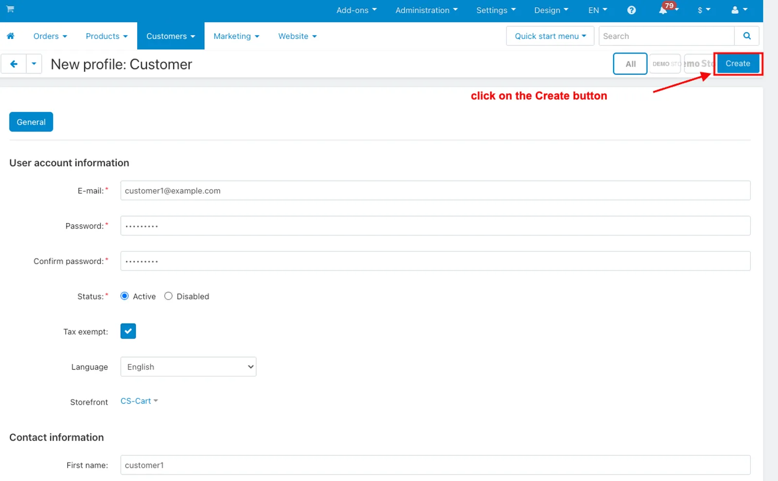Open the Quick start menu dropdown

click(550, 36)
